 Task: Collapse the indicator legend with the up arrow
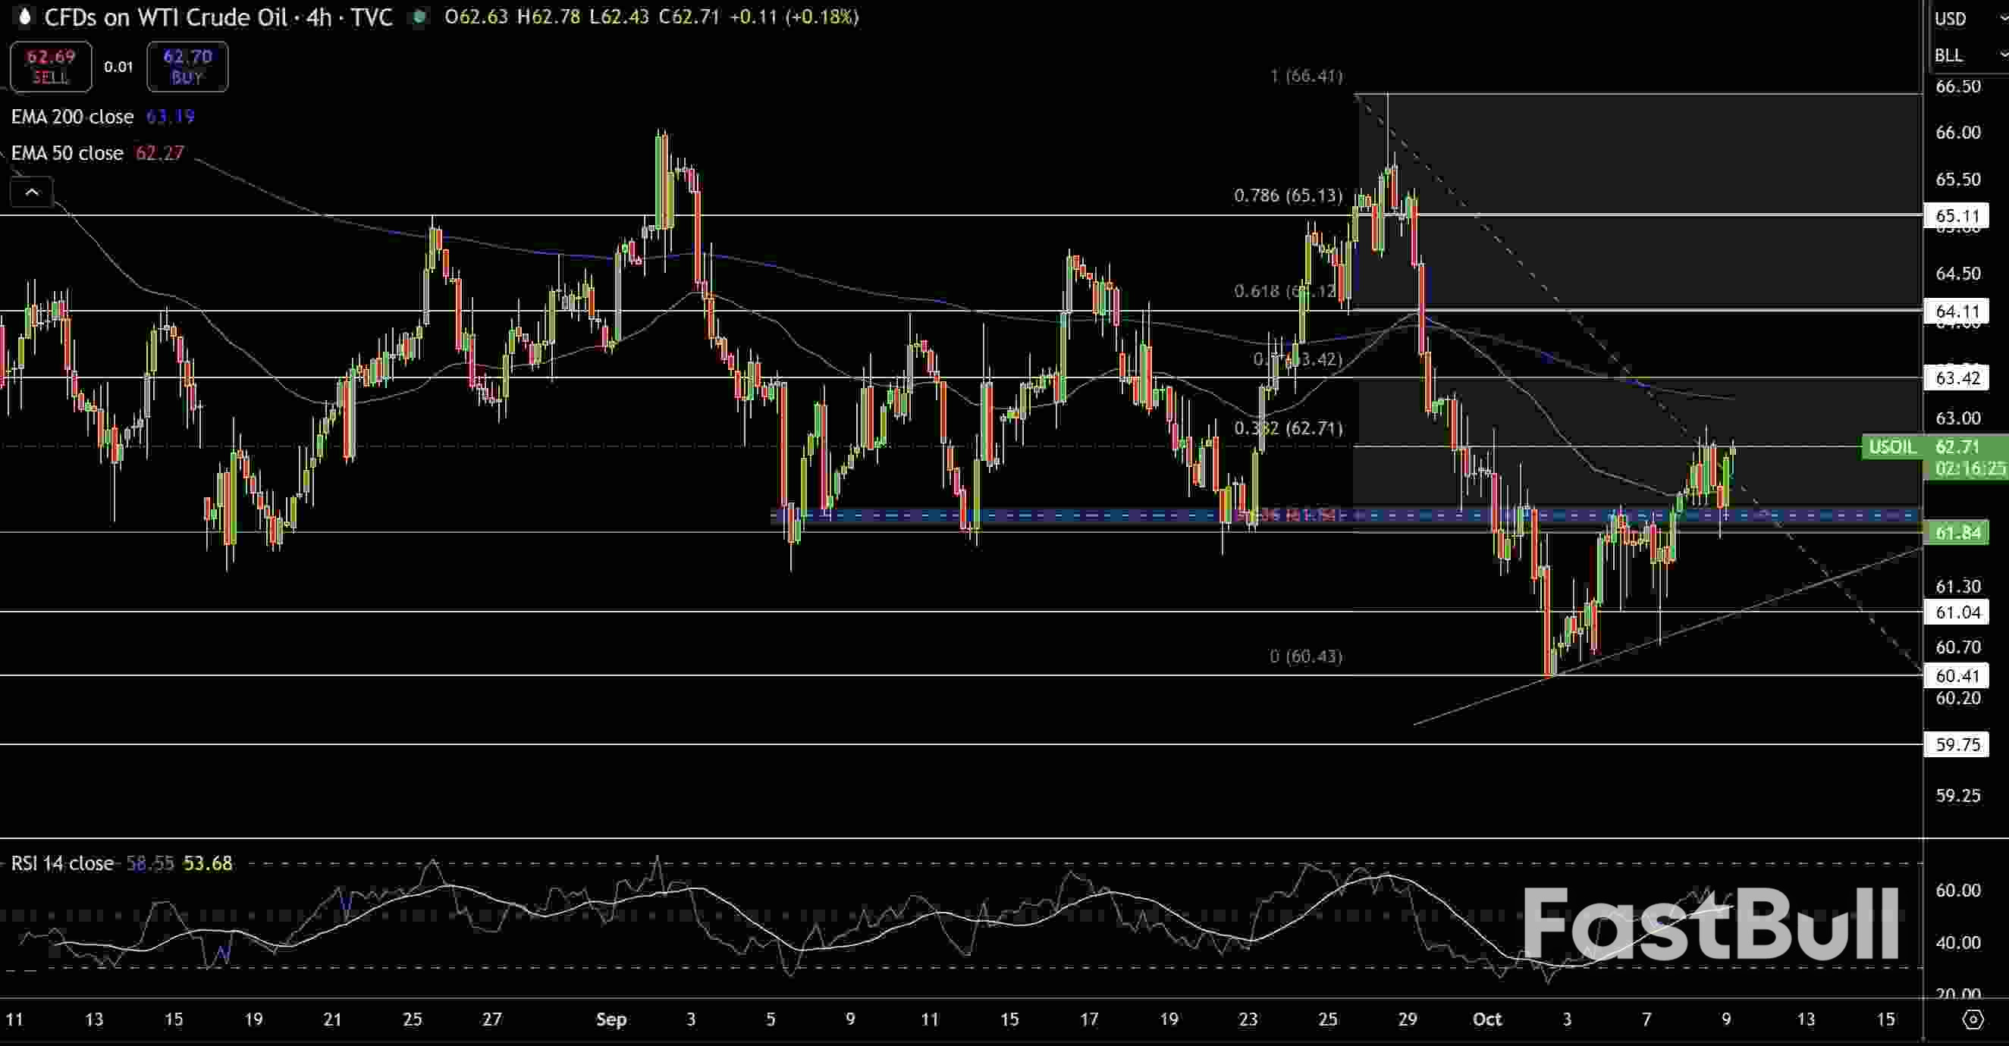coord(31,191)
